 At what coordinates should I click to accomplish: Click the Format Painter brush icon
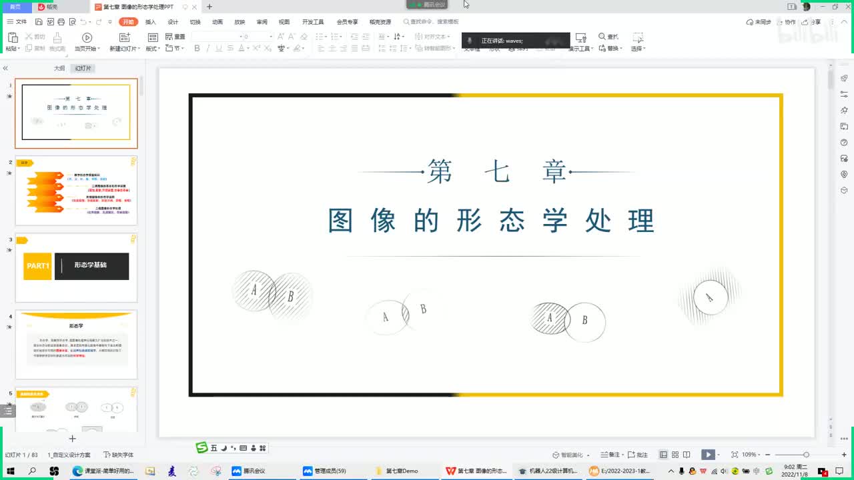[57, 38]
